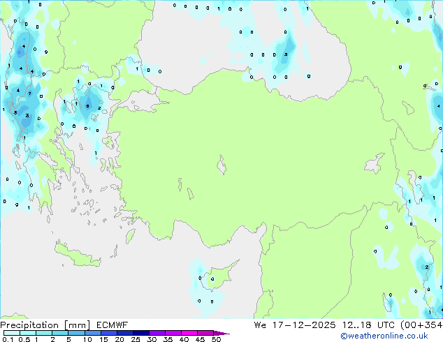Click the 1–2 mm legend color box
The image size is (443, 342).
(44, 333)
